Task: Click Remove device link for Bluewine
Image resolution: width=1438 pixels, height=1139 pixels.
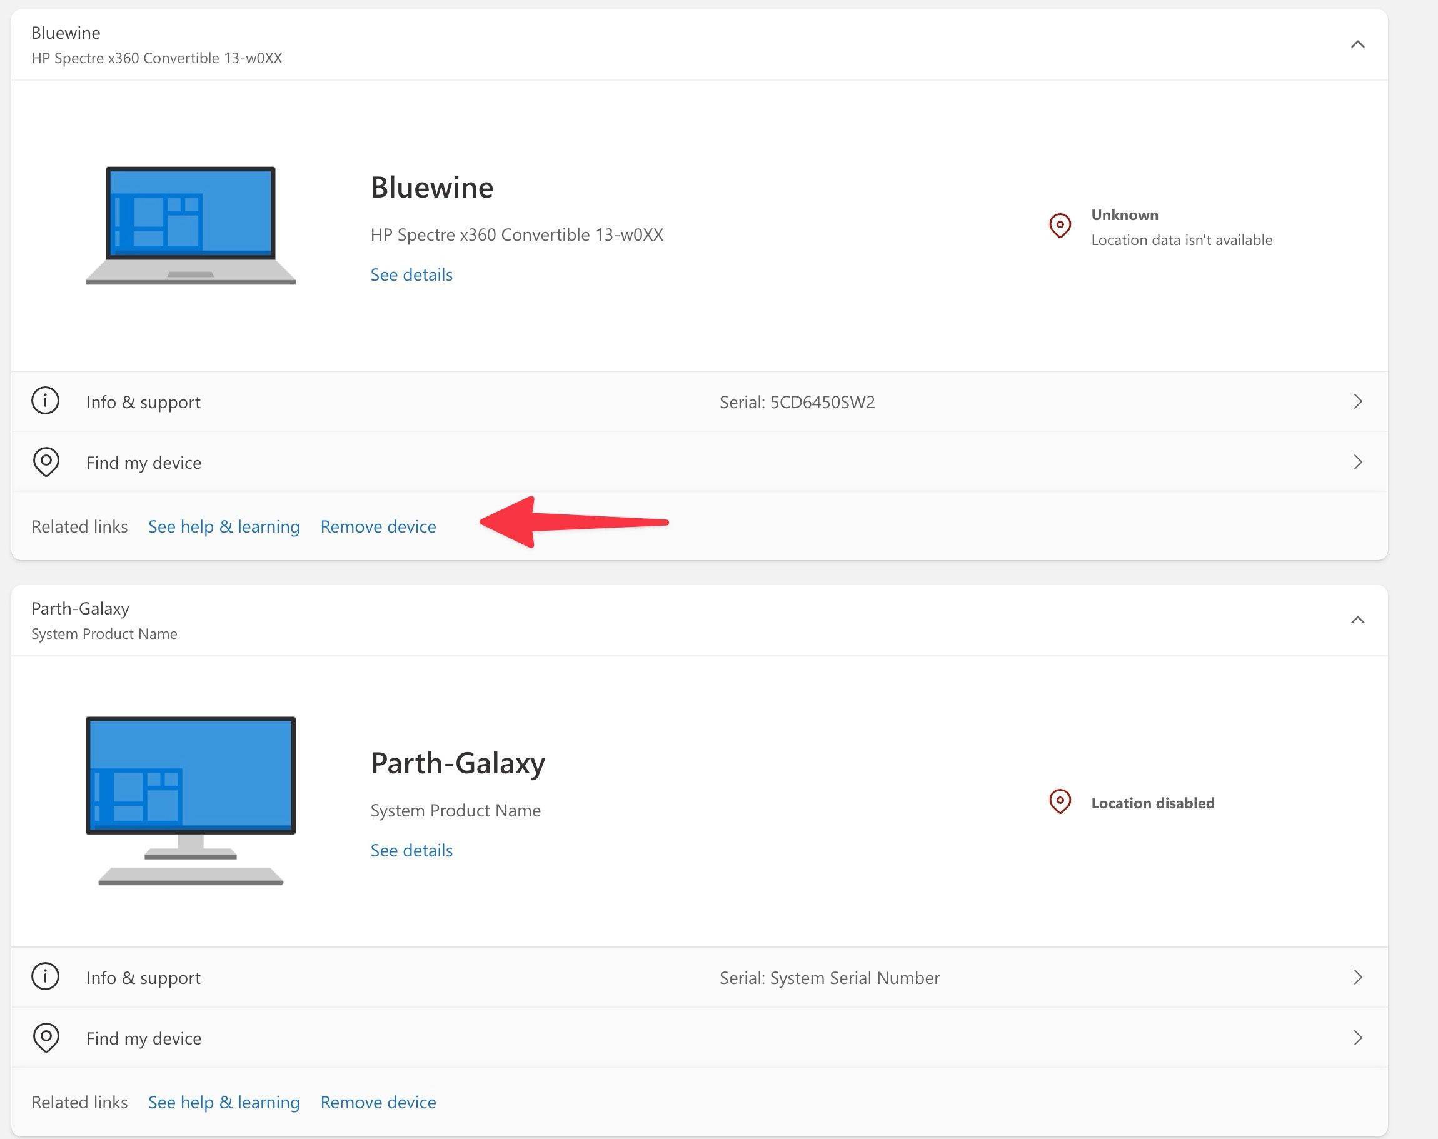Action: coord(378,527)
